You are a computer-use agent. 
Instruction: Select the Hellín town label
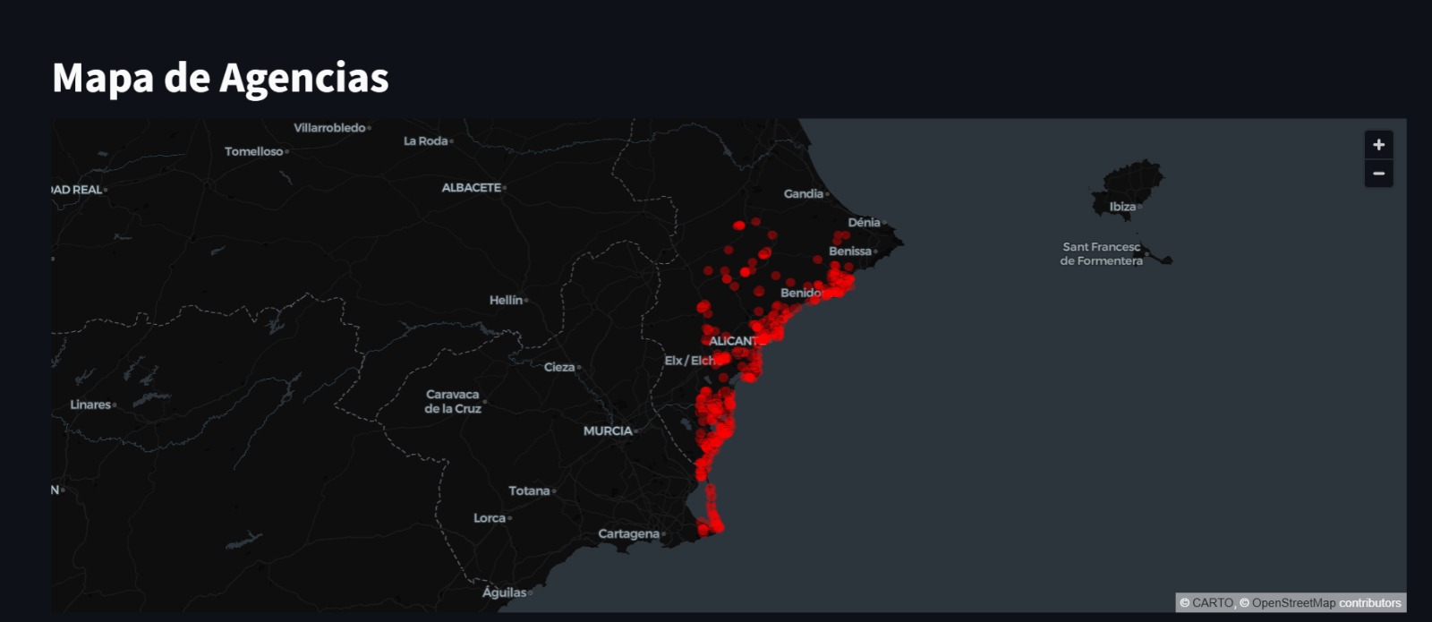(x=506, y=301)
